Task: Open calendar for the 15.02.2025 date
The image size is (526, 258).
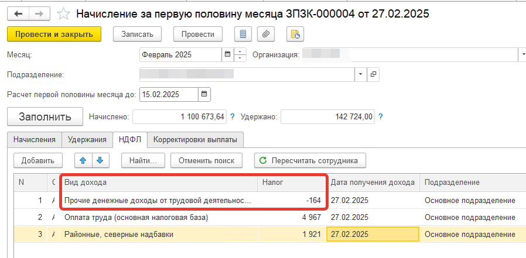Action: [204, 94]
